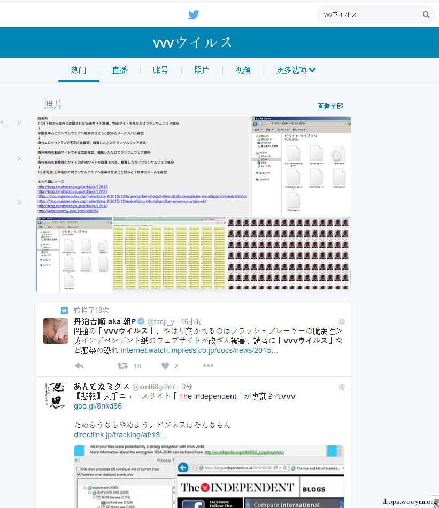Image resolution: width=439 pixels, height=508 pixels.
Task: Open the goo.gl/8nkd86 link
Action: pyautogui.click(x=98, y=406)
